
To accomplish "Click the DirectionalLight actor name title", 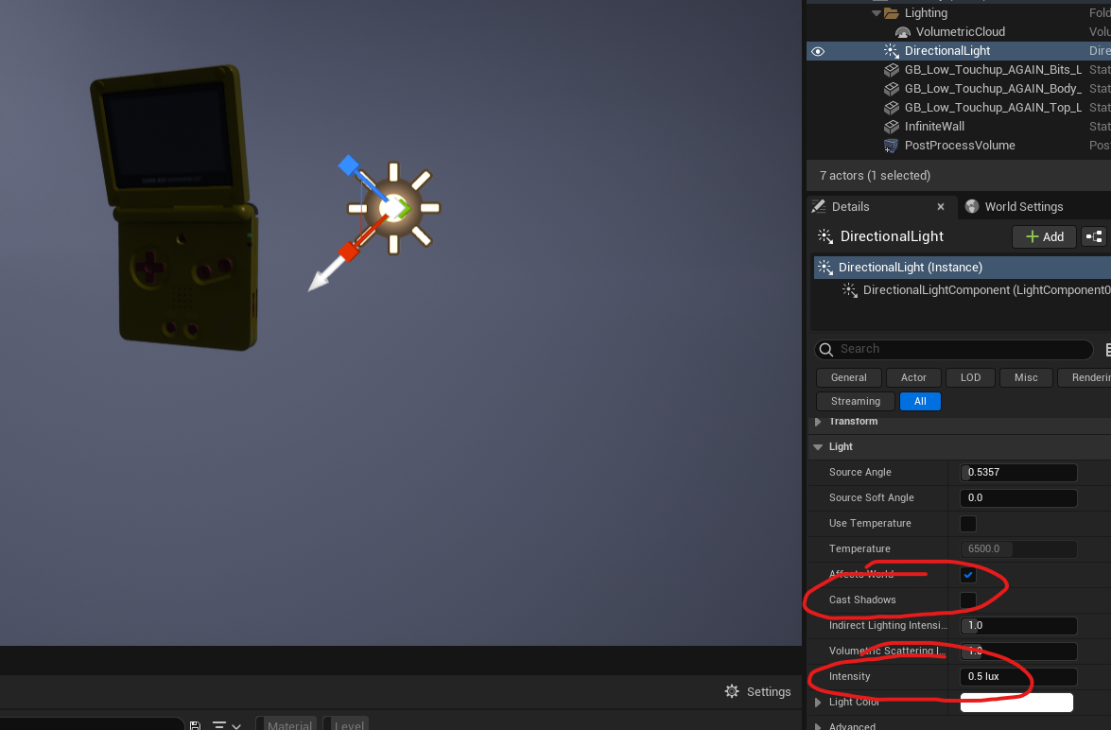I will 892,236.
